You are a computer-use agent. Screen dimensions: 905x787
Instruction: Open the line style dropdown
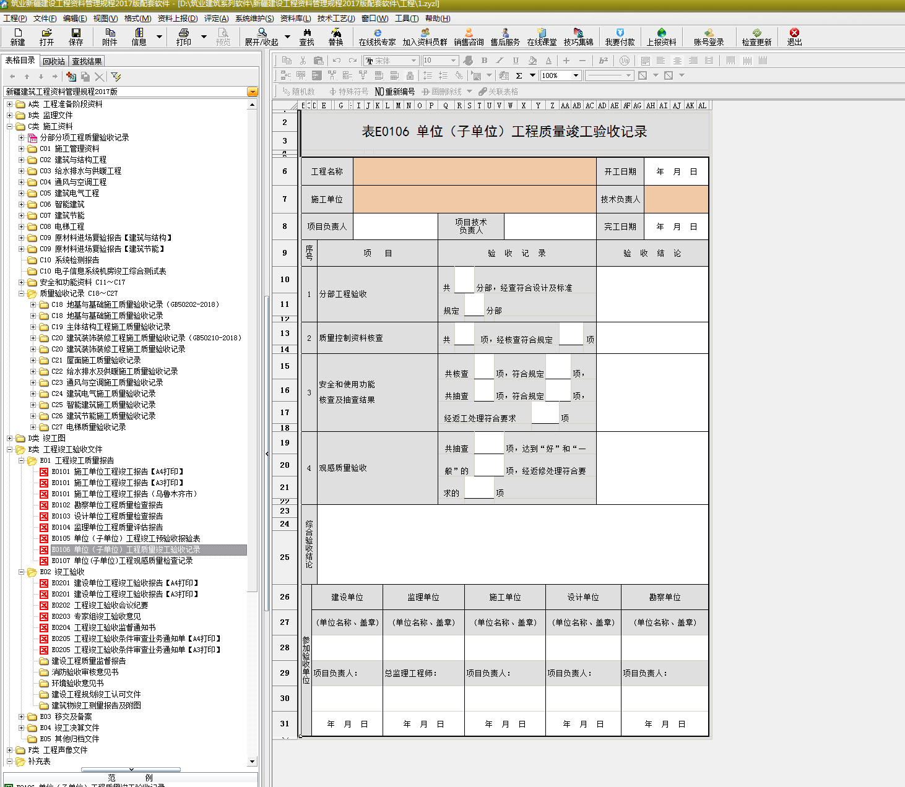[x=628, y=75]
